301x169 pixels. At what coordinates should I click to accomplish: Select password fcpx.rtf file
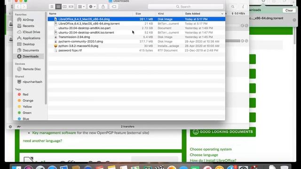pos(136,50)
